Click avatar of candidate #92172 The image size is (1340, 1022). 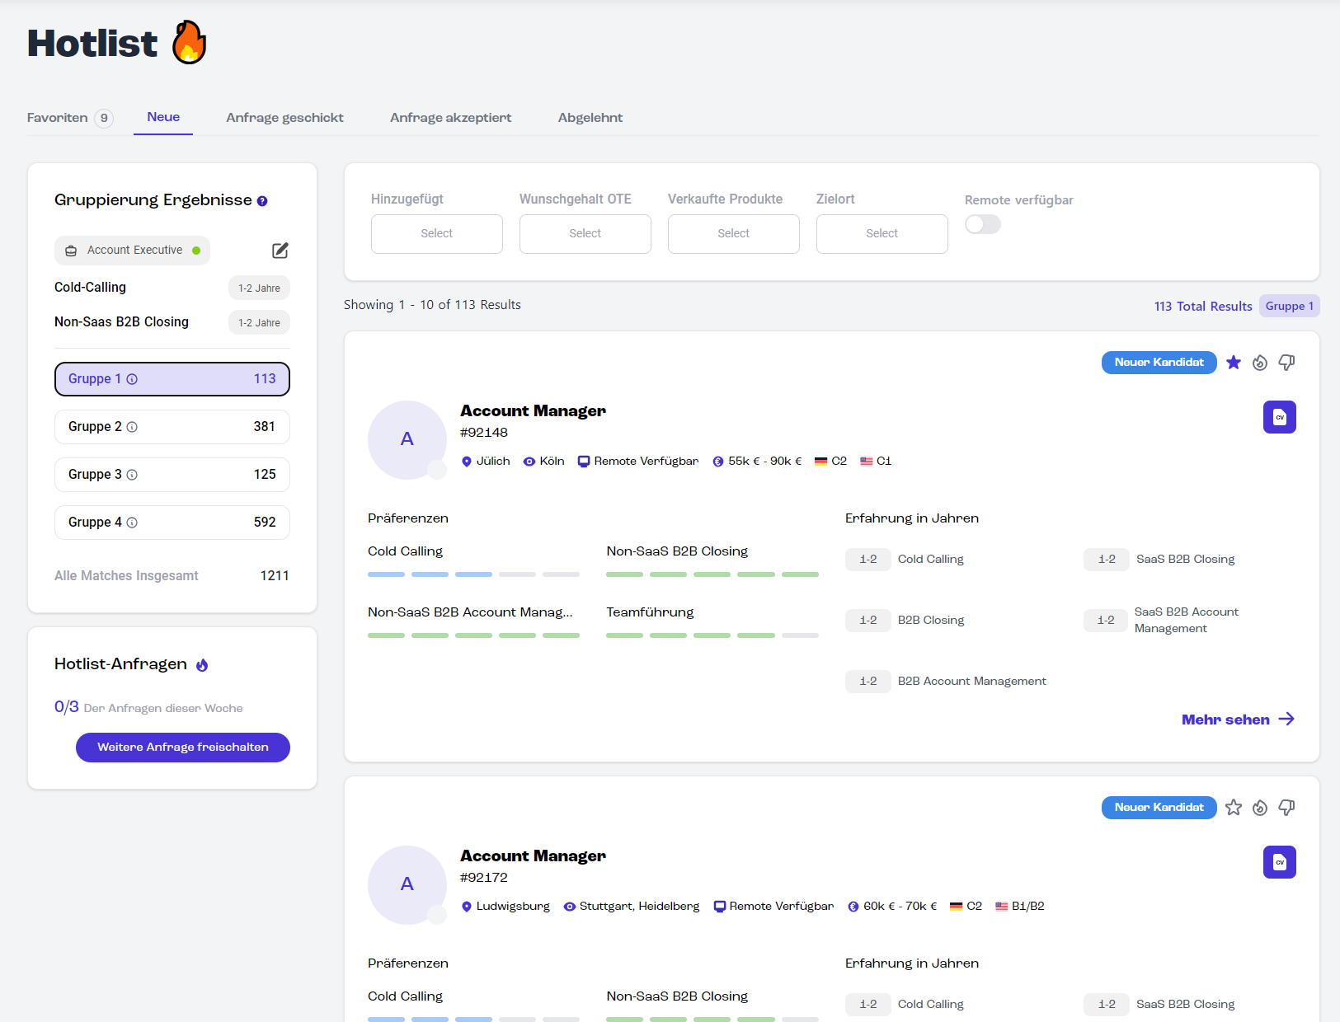[407, 885]
